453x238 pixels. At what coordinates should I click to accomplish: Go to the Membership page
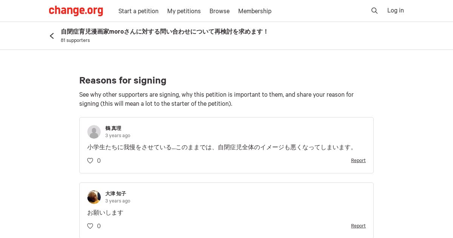click(x=255, y=11)
